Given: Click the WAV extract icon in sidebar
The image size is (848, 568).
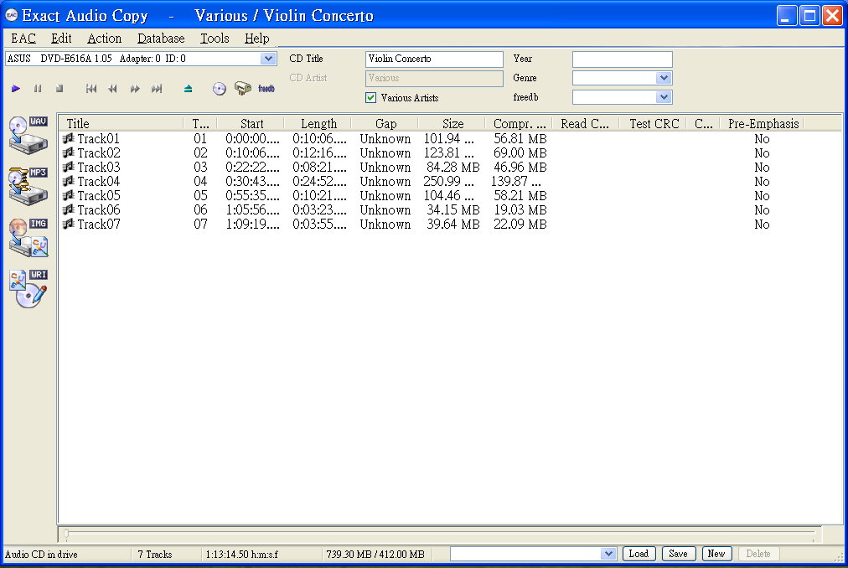Looking at the screenshot, I should point(28,134).
